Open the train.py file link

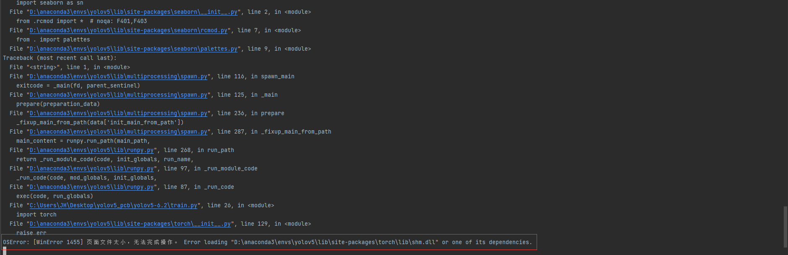(x=113, y=206)
